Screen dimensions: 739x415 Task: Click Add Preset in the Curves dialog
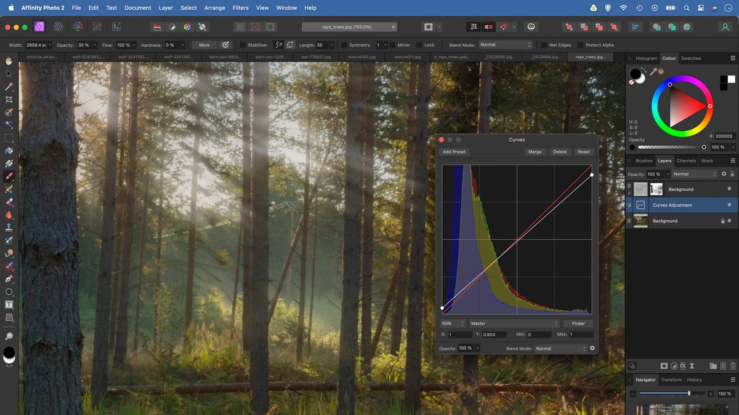[454, 152]
